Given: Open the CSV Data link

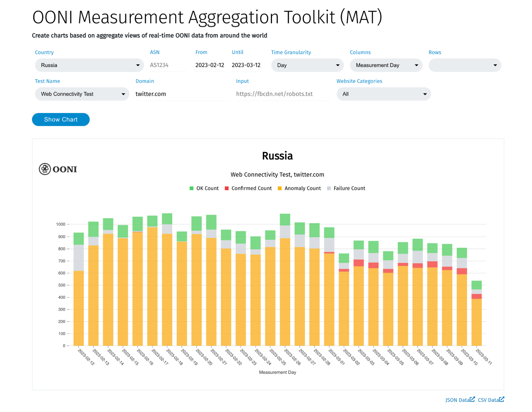Looking at the screenshot, I should 488,400.
